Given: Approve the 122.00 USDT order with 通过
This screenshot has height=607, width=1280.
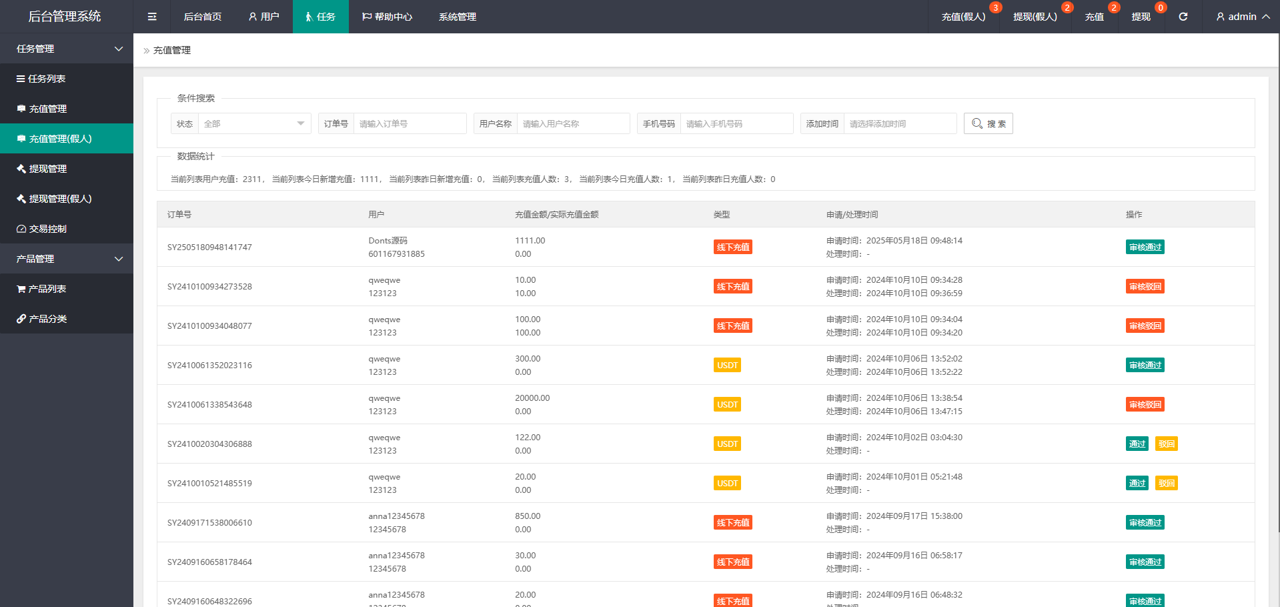Looking at the screenshot, I should pyautogui.click(x=1137, y=444).
